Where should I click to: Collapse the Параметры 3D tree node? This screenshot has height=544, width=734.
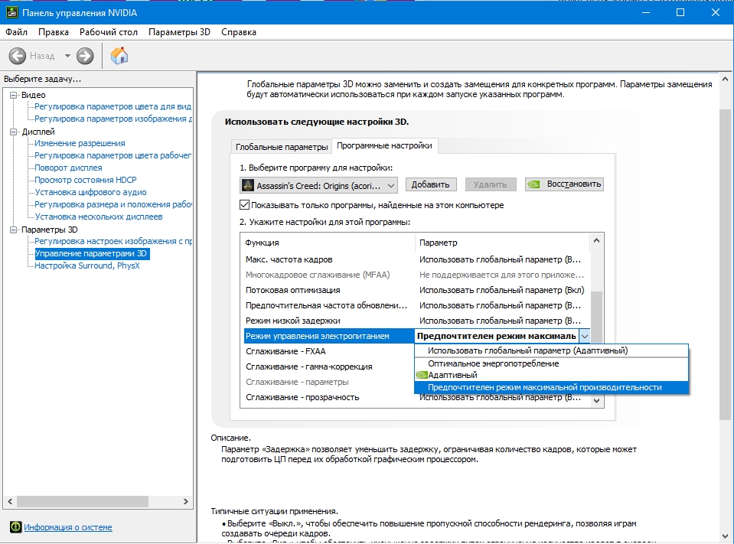coord(14,230)
